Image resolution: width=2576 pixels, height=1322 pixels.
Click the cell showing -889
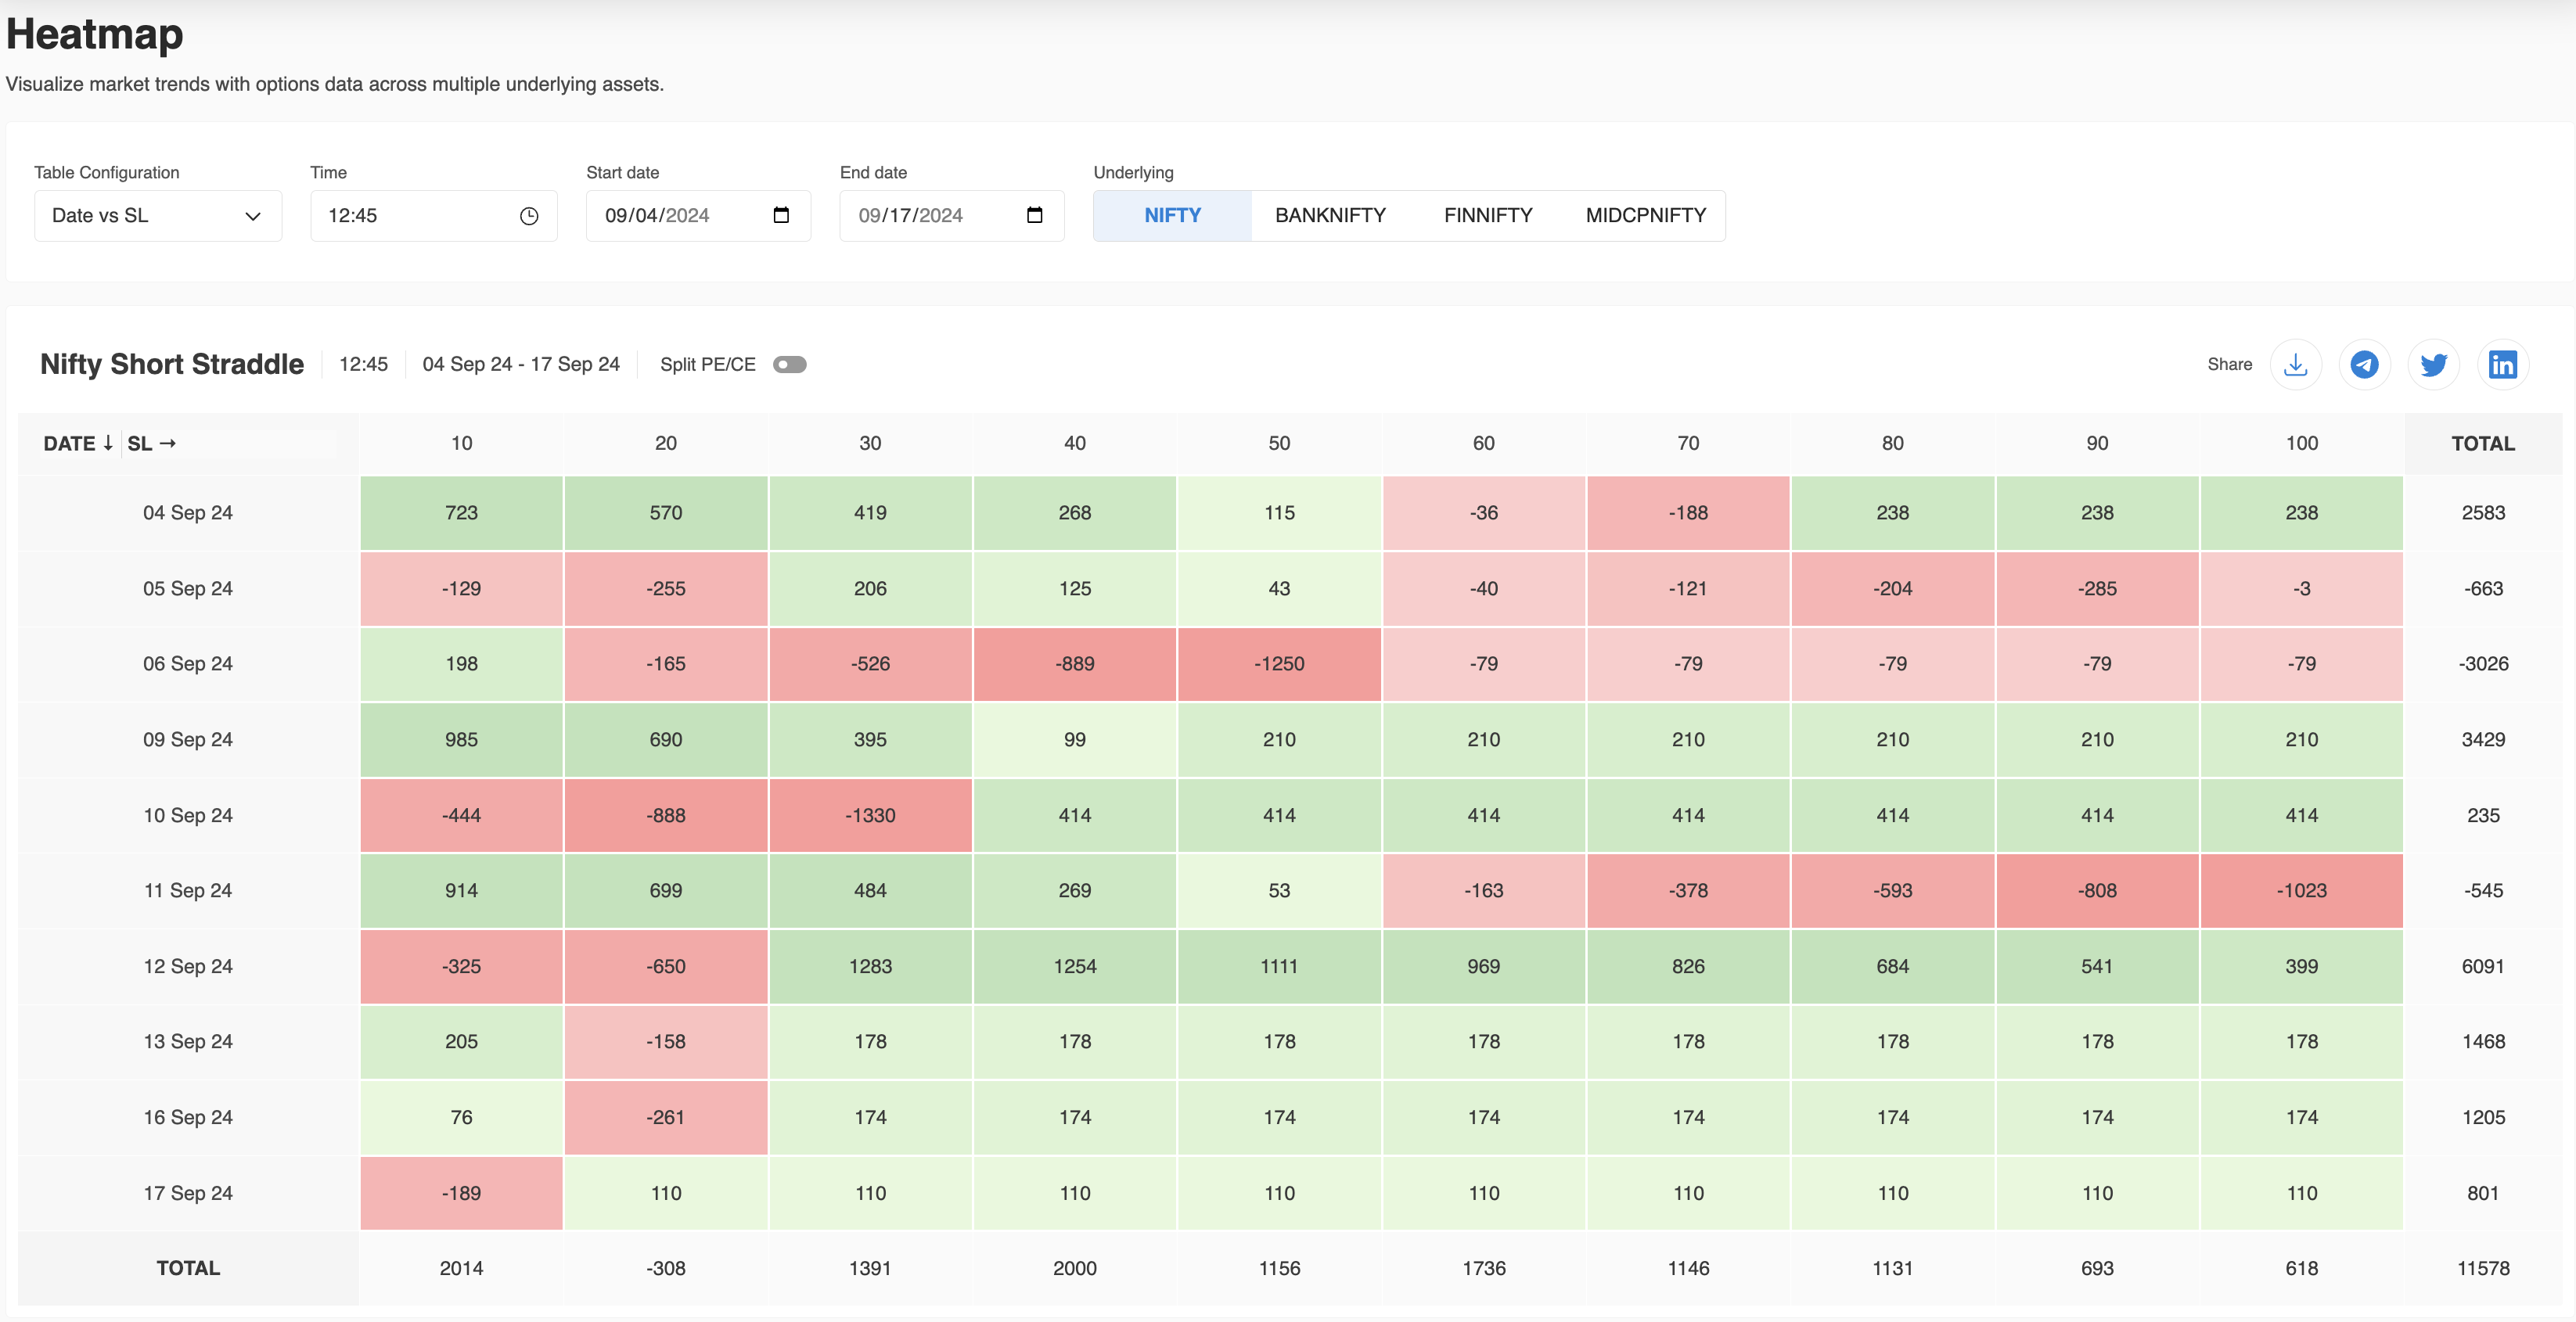[1075, 664]
